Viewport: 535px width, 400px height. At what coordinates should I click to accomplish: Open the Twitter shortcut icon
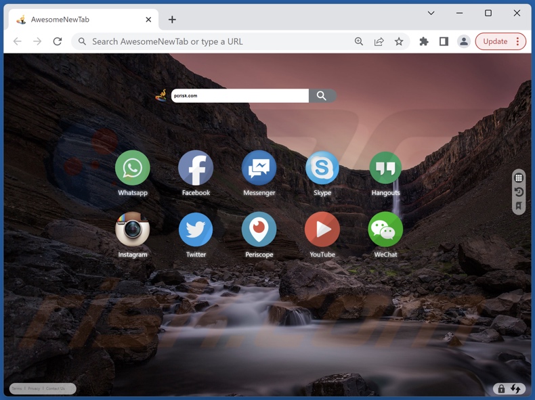pos(196,229)
